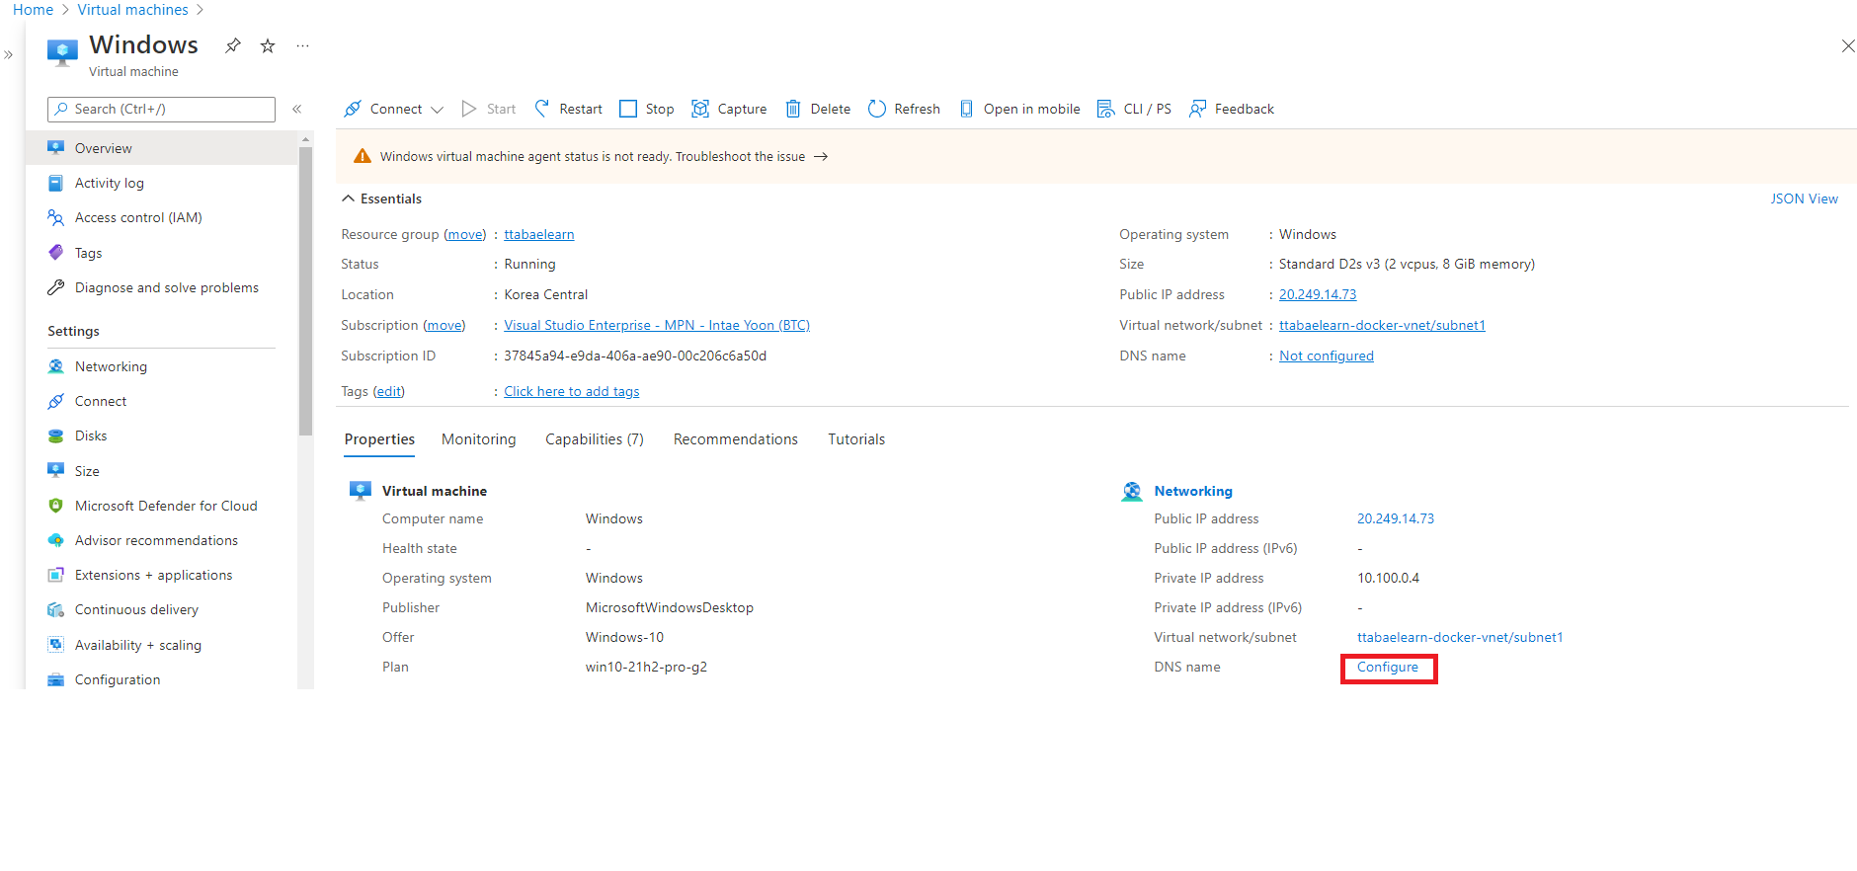Click Configure next to DNS name
The height and width of the screenshot is (871, 1857).
pyautogui.click(x=1388, y=668)
